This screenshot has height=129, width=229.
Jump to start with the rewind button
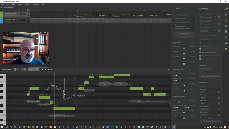(48, 70)
